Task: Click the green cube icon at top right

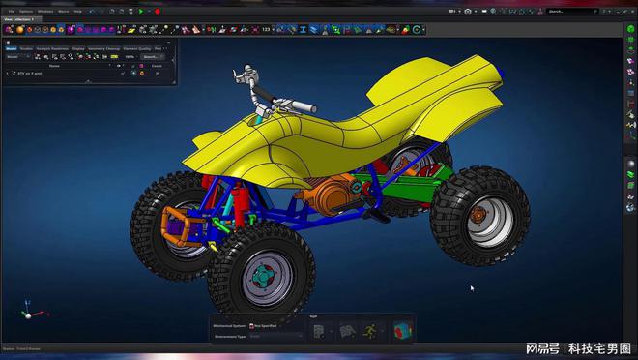Action: pos(630,29)
